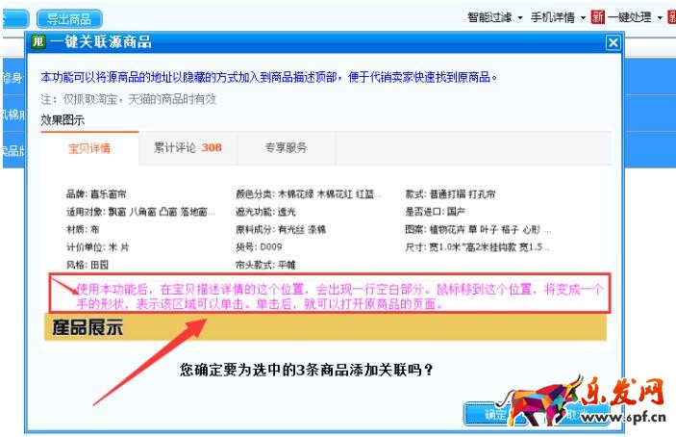Select the 修身 row behind the dialog
This screenshot has width=676, height=437.
(x=13, y=78)
